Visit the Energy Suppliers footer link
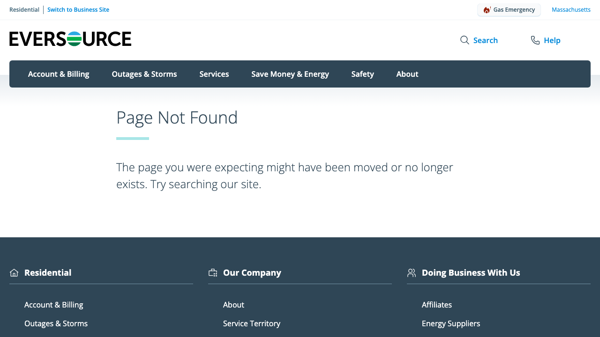 point(451,323)
